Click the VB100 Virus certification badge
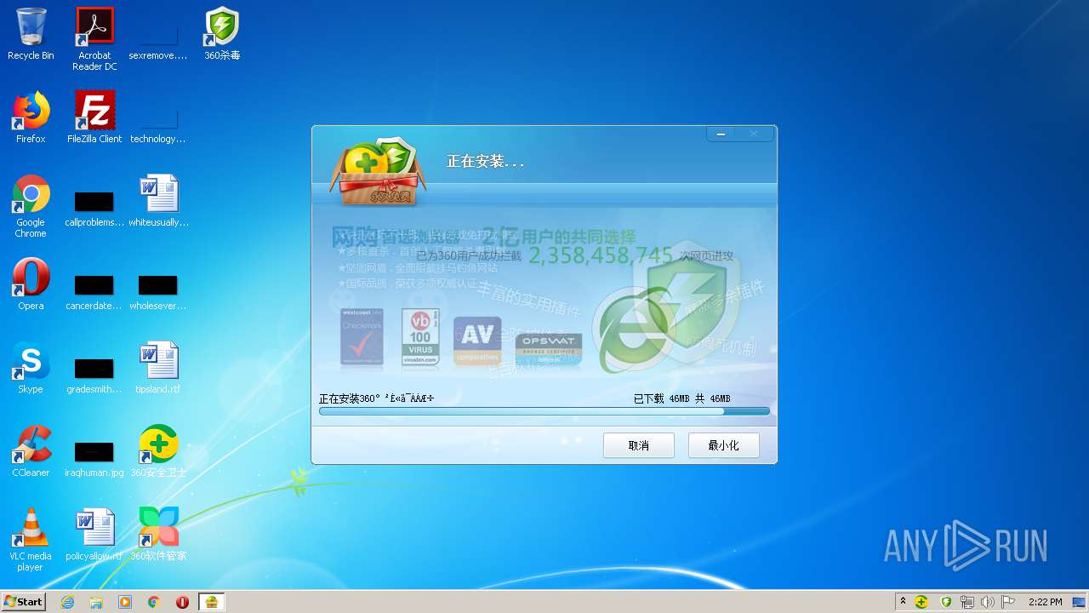The image size is (1089, 613). 420,337
